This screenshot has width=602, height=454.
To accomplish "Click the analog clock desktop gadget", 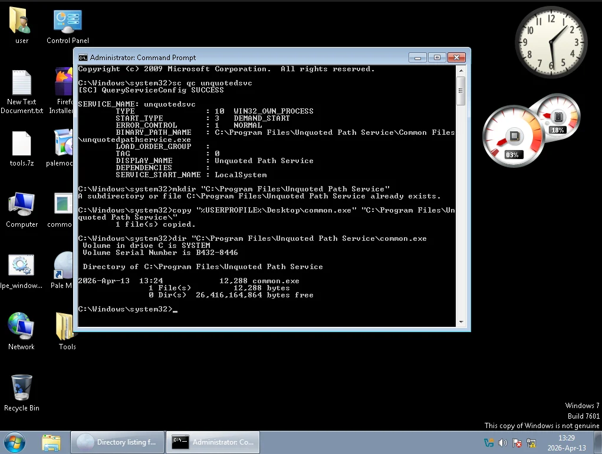I will tap(551, 41).
